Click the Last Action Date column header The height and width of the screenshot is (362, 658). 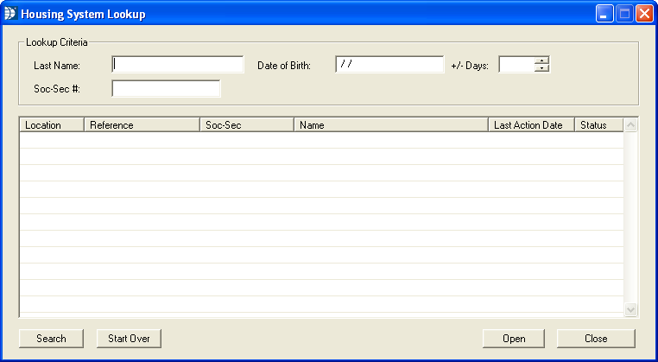coord(530,125)
